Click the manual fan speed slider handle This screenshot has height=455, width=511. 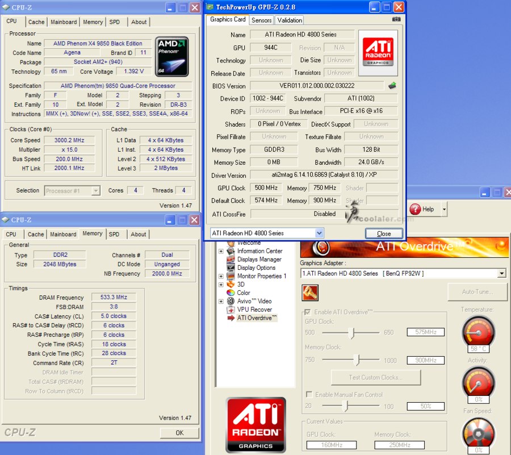[x=346, y=406]
